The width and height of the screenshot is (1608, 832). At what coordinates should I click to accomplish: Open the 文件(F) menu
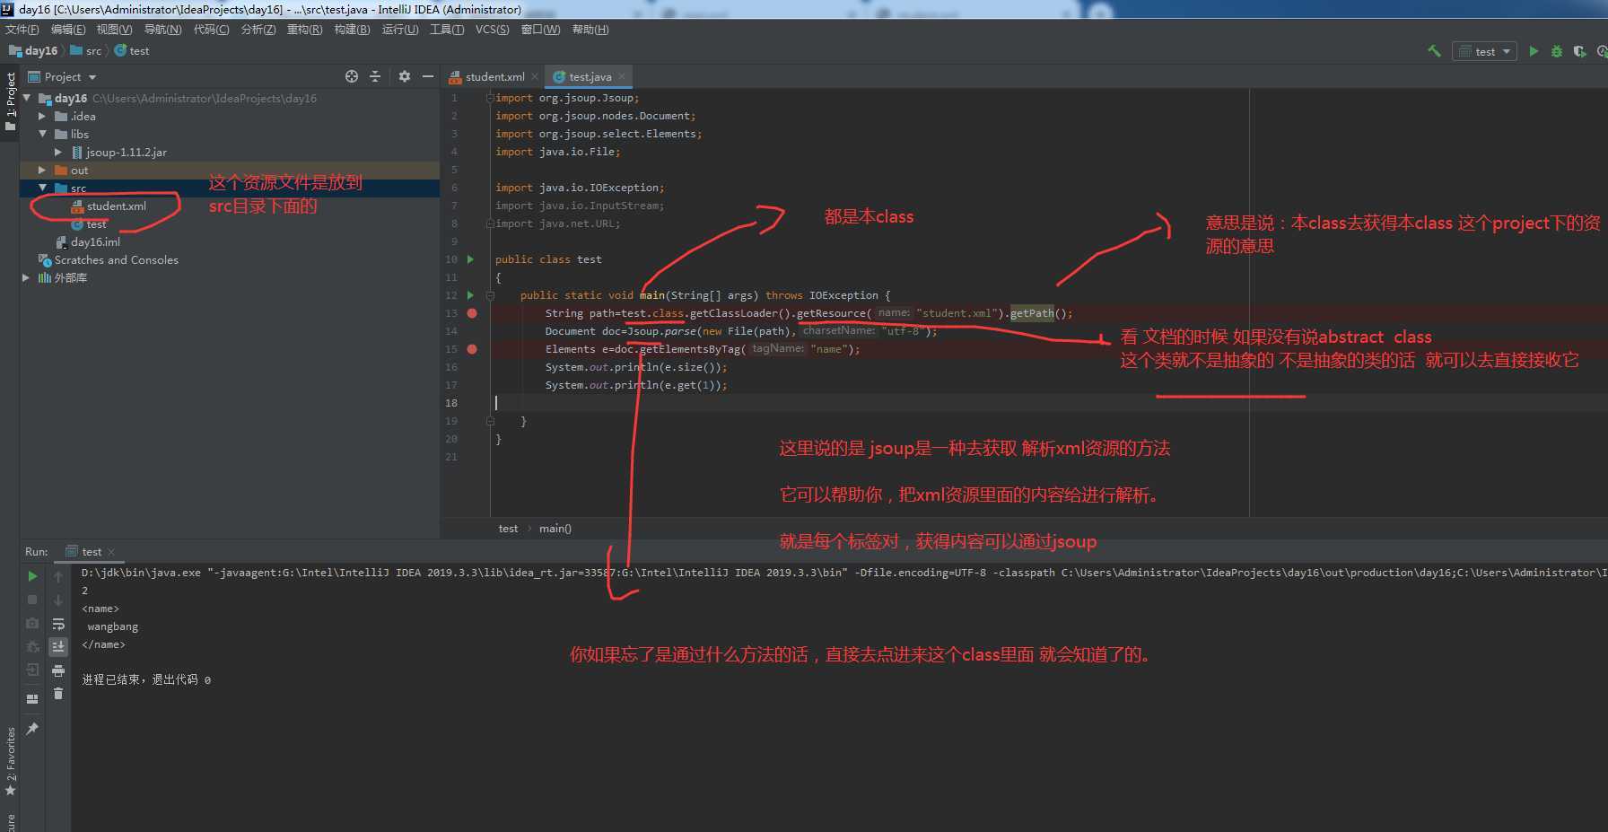pyautogui.click(x=22, y=30)
